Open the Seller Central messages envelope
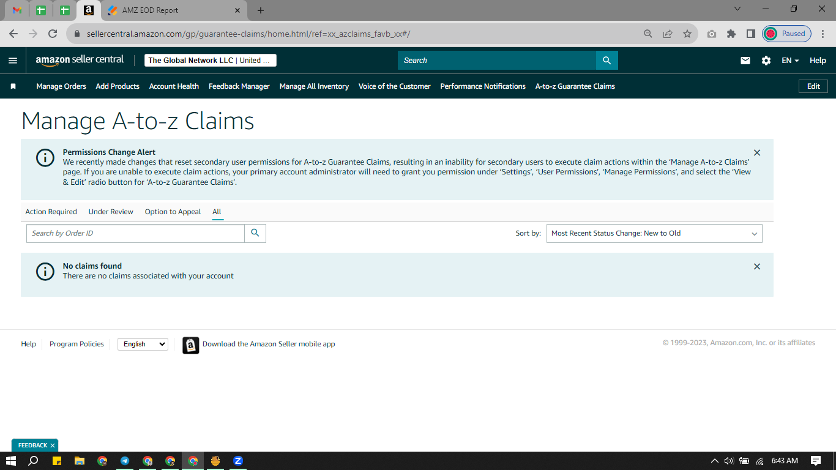The width and height of the screenshot is (836, 470). pos(745,61)
